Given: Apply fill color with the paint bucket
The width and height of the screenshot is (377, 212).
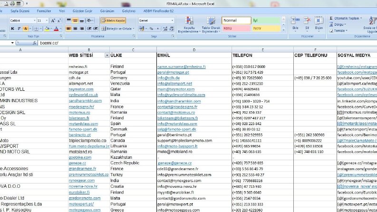Looking at the screenshot, I should click(x=47, y=29).
